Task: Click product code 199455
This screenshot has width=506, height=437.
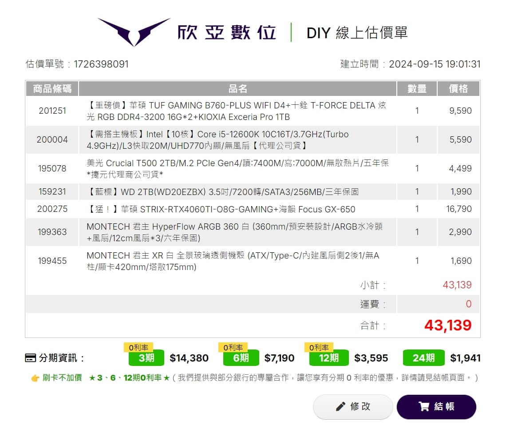Action: (52, 261)
